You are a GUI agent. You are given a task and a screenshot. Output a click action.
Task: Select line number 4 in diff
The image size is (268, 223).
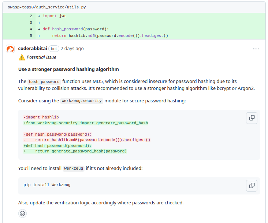[31, 29]
